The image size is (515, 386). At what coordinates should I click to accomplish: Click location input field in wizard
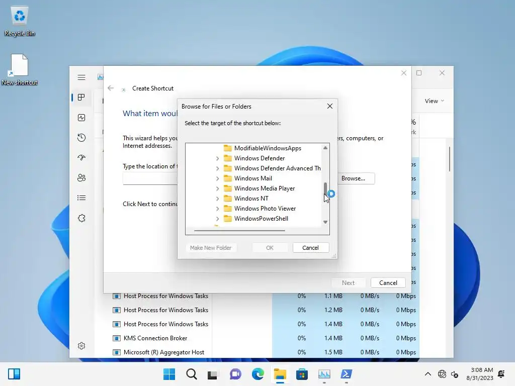pos(150,179)
